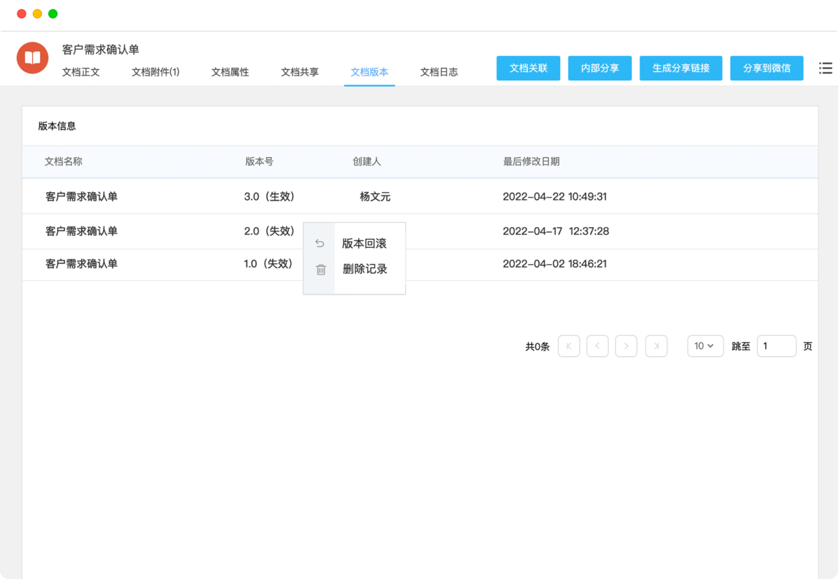Click the 版本号 column header
This screenshot has width=838, height=579.
pos(259,161)
